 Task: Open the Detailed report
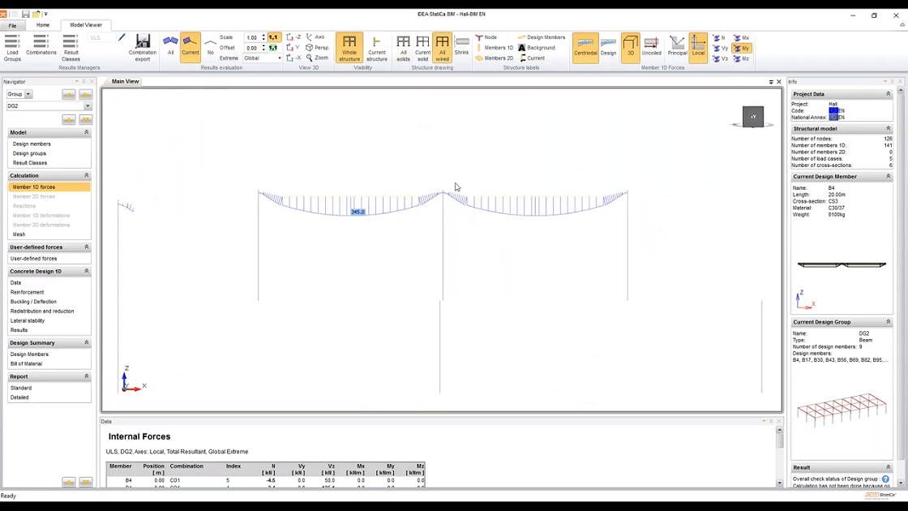point(19,397)
